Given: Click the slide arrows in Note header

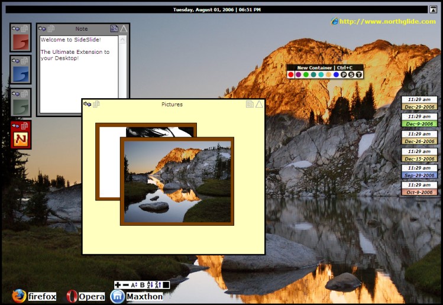Looking at the screenshot, I should coord(42,28).
